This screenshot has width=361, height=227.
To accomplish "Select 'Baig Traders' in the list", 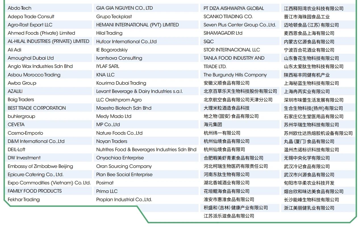I will coord(21,99).
